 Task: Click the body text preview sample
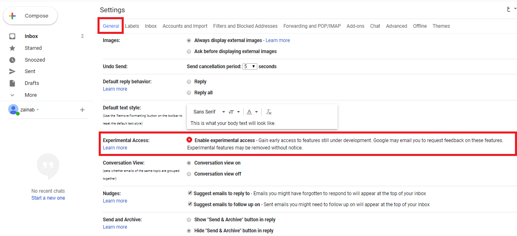pyautogui.click(x=233, y=123)
